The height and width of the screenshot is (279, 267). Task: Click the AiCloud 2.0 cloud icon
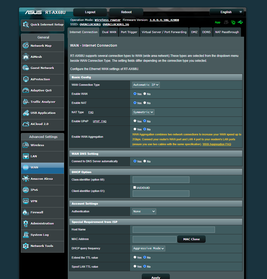point(26,124)
